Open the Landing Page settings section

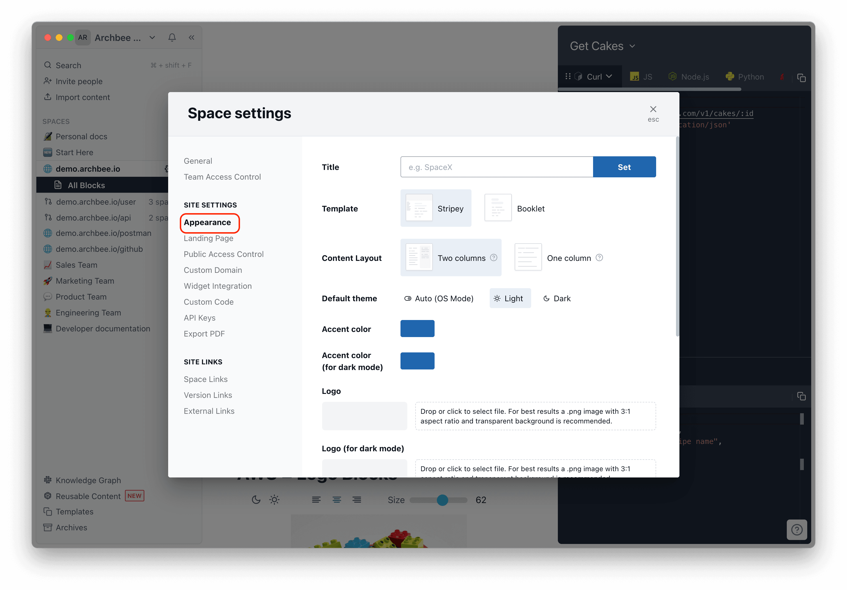208,238
